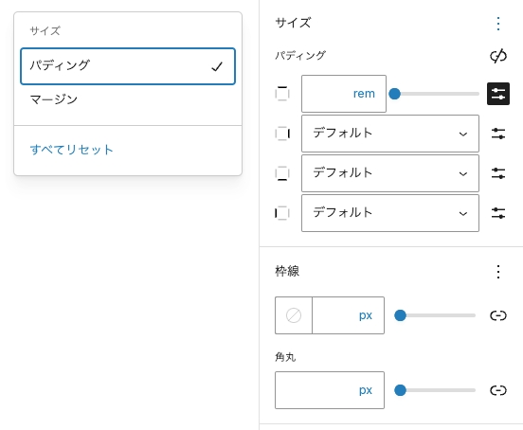Click the サイズ header in the popup menu
Viewport: 523px width, 430px height.
pyautogui.click(x=45, y=30)
